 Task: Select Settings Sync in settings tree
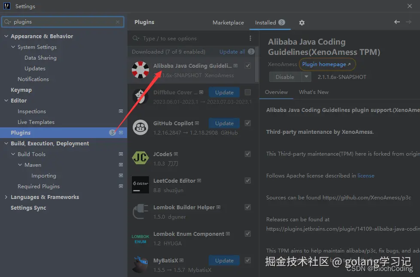click(x=28, y=208)
